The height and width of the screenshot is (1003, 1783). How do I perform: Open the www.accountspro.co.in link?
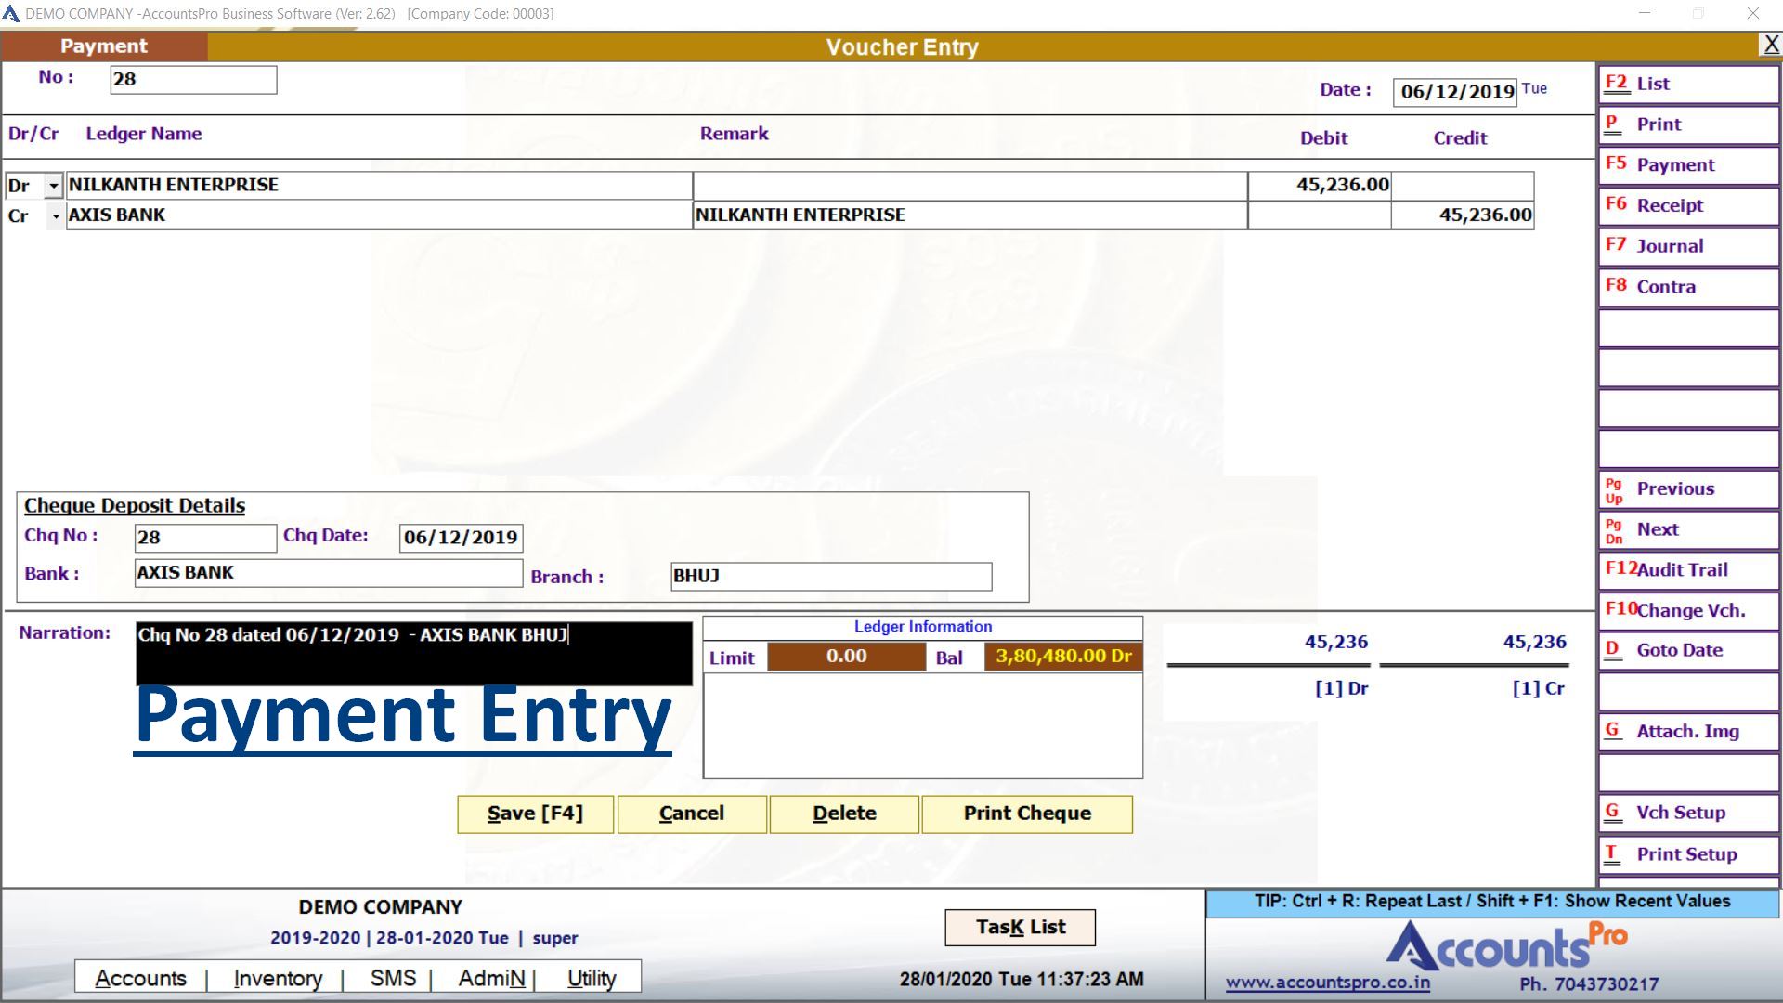pyautogui.click(x=1327, y=983)
